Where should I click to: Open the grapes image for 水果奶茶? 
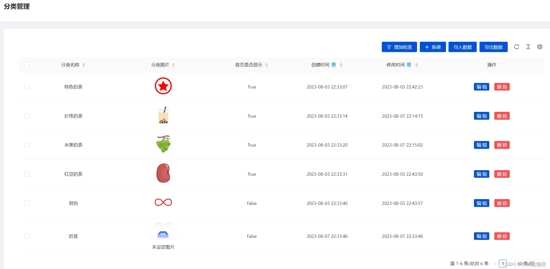[163, 144]
